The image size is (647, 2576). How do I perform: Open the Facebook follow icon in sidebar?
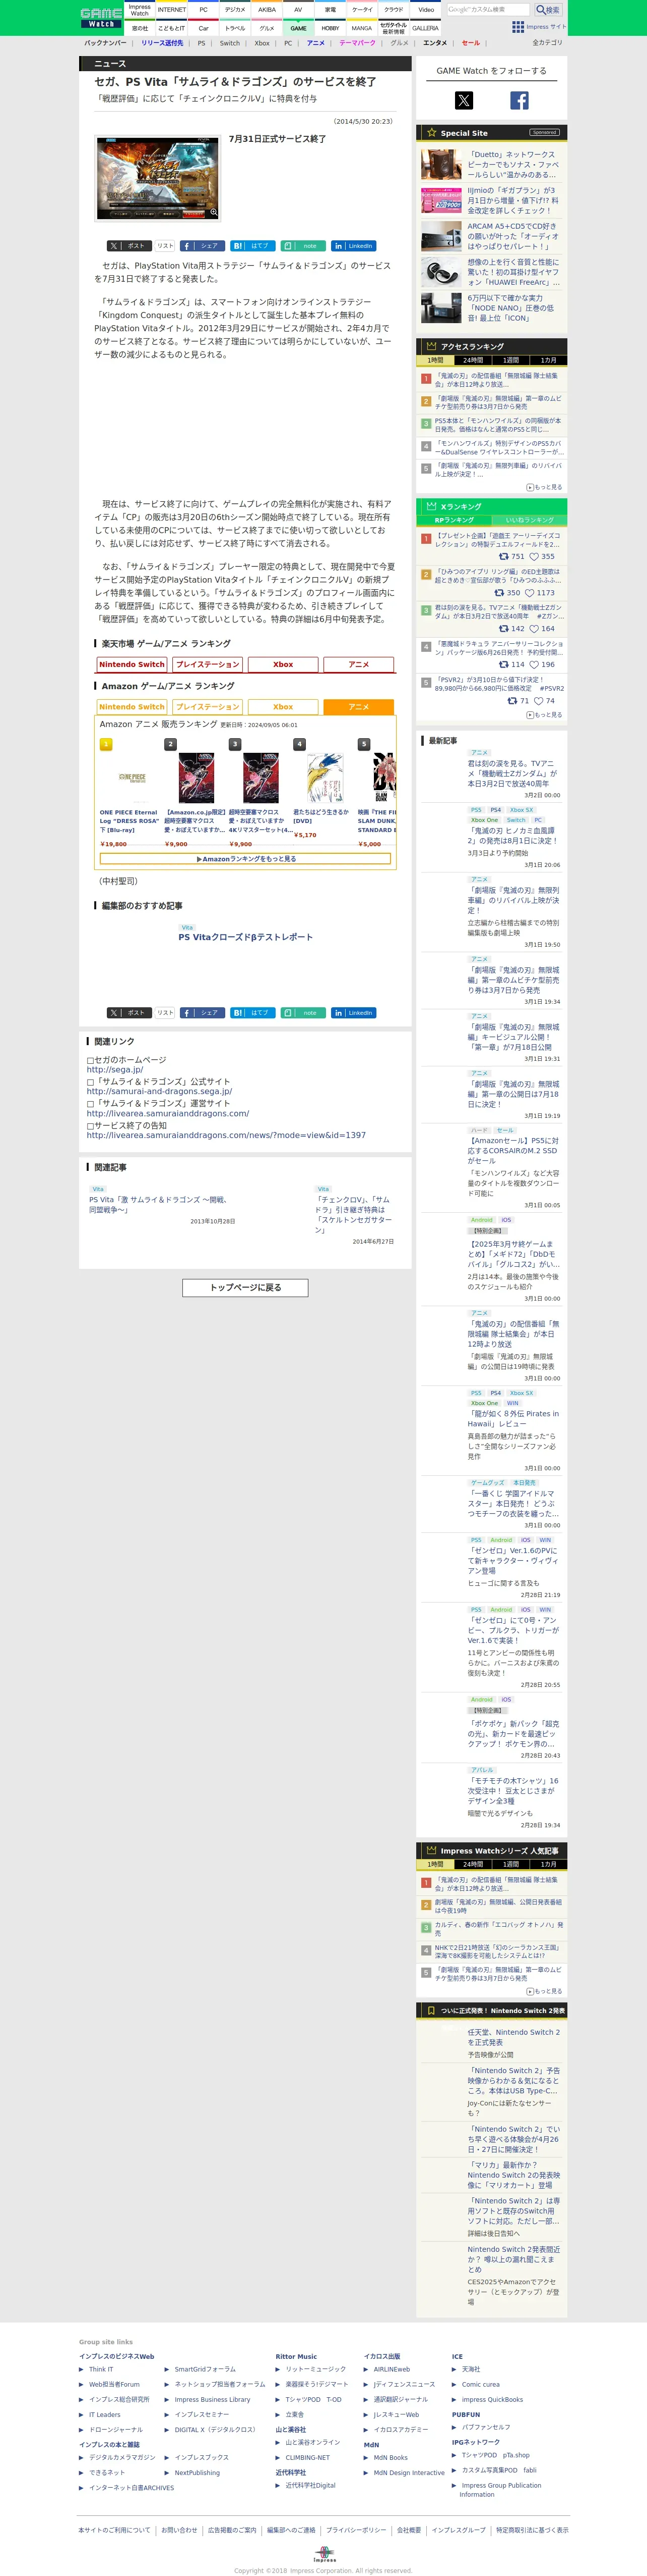tap(519, 100)
